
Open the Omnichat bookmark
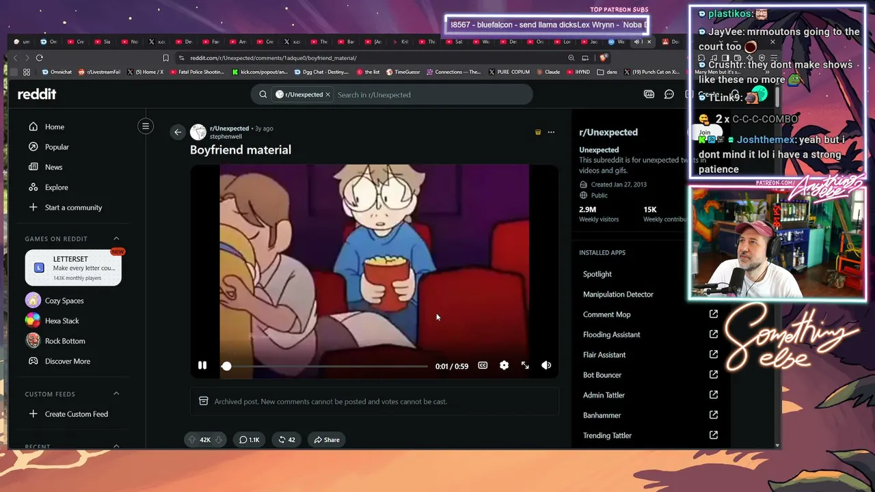(57, 72)
